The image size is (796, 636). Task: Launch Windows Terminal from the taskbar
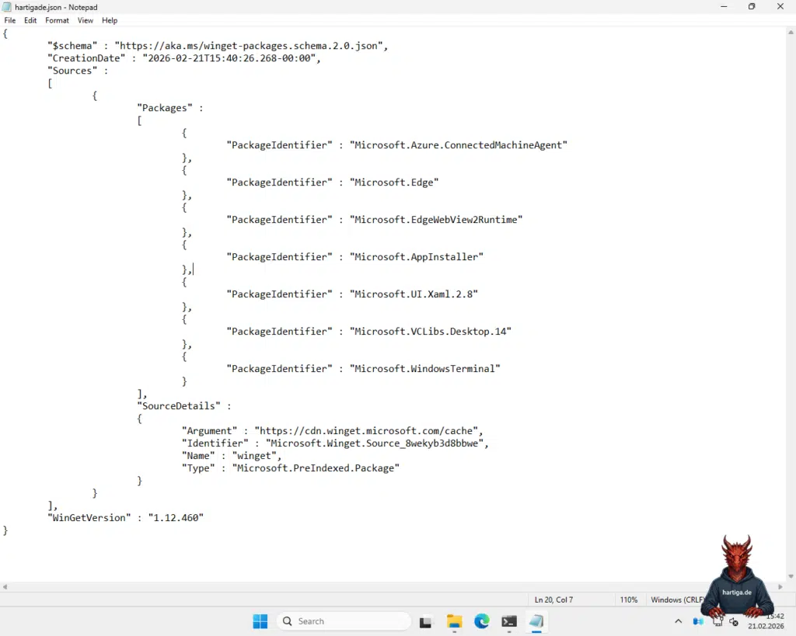click(x=509, y=621)
